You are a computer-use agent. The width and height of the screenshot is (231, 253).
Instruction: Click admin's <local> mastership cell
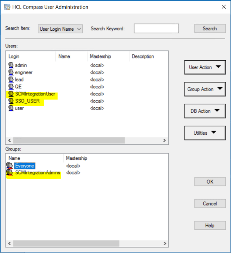click(97, 65)
